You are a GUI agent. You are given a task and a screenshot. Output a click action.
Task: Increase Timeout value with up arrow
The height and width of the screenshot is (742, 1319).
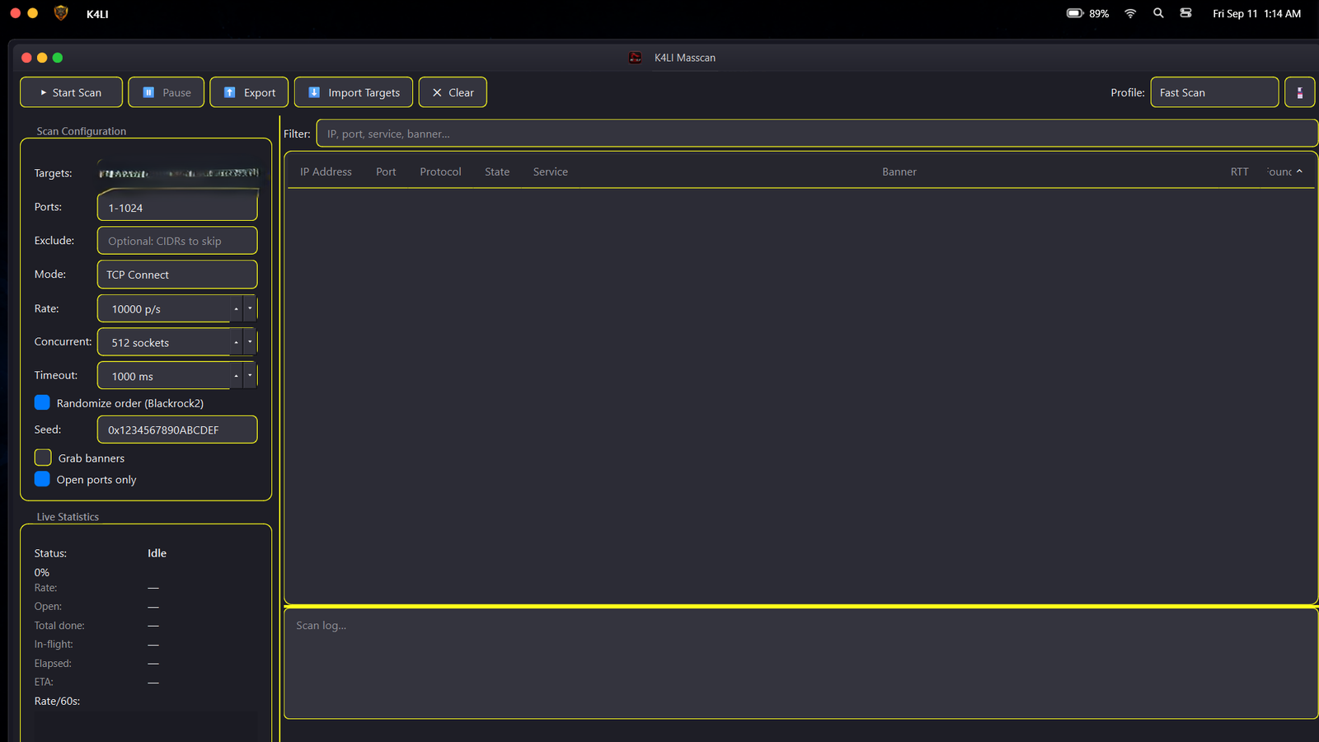coord(237,376)
